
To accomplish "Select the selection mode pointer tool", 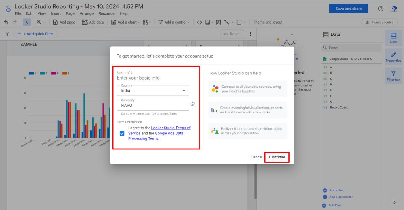I will (x=27, y=22).
